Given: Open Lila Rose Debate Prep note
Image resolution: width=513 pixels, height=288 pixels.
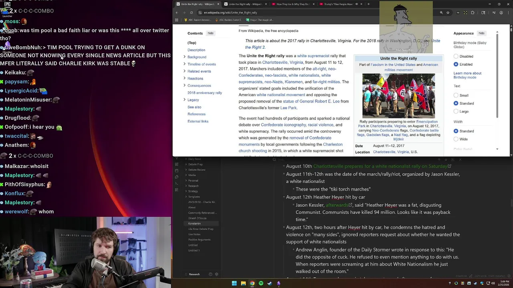Looking at the screenshot, I should pyautogui.click(x=201, y=229).
